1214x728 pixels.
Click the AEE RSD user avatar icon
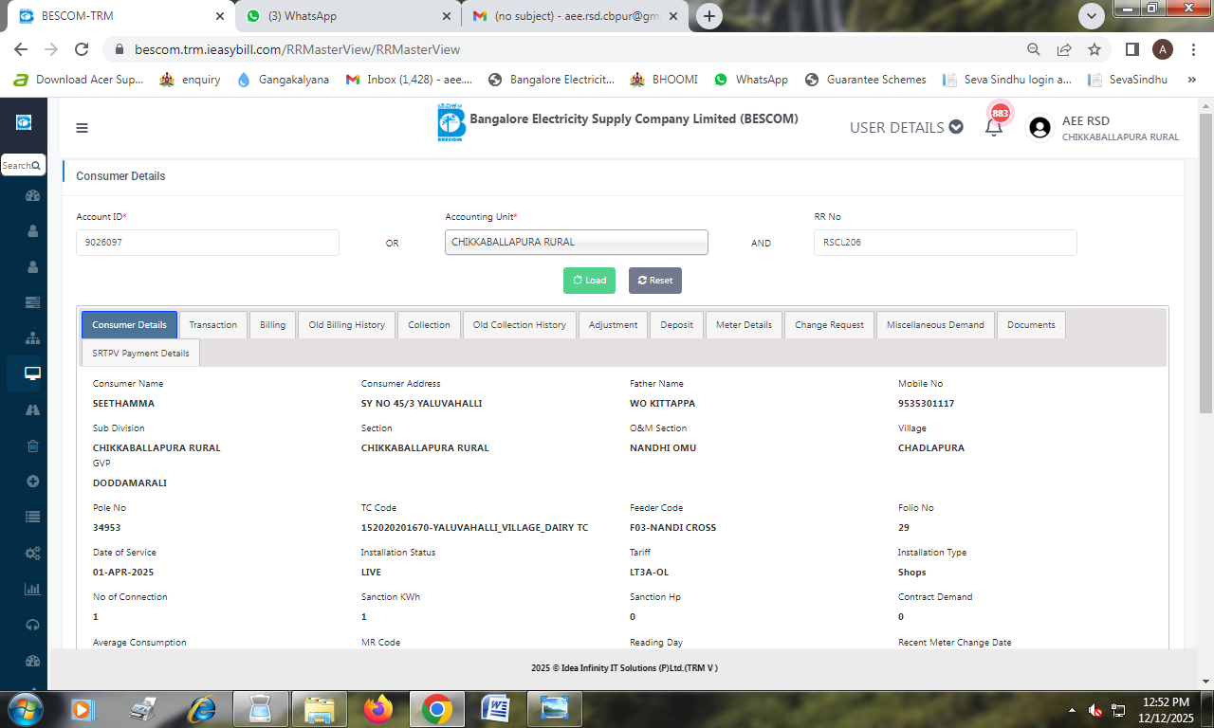point(1039,128)
